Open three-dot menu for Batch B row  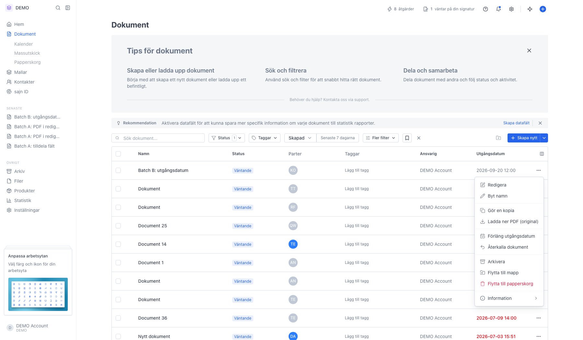click(539, 170)
